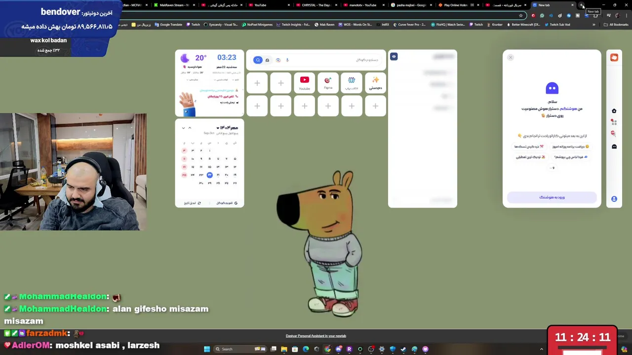Click the weather temperature 20° display
The image size is (632, 355).
coord(200,58)
